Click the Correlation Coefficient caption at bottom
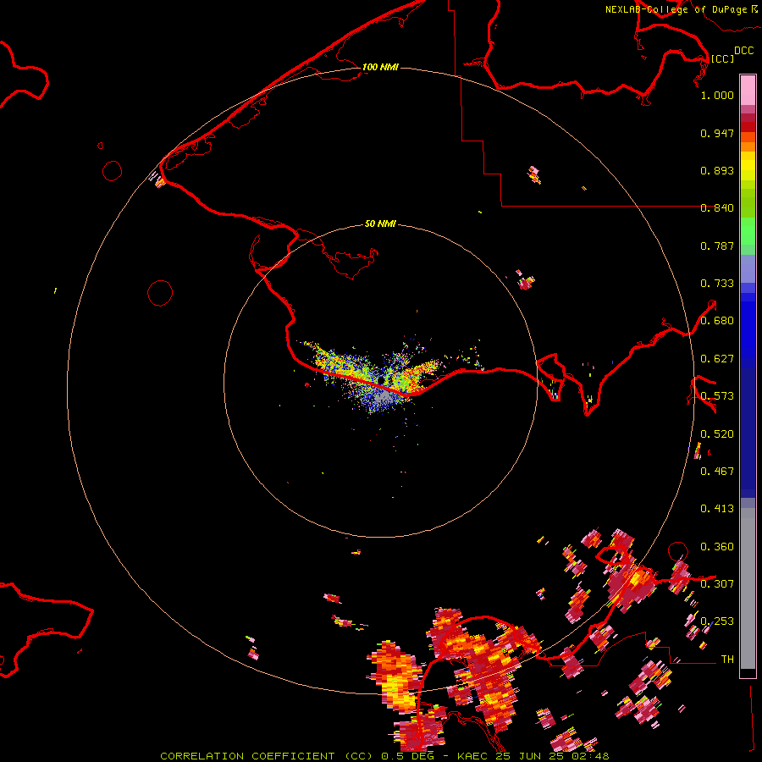Screen dimensions: 762x762 point(384,756)
